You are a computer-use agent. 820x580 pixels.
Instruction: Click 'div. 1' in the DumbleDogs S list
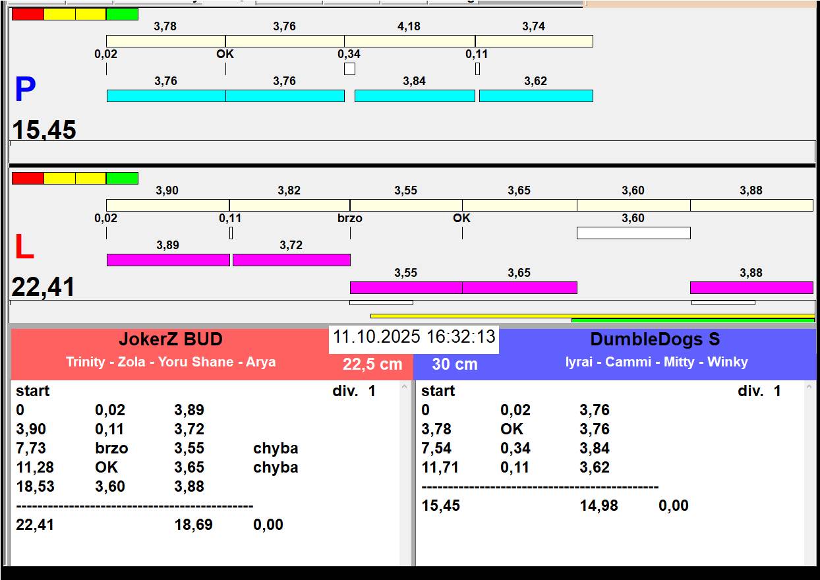[x=759, y=391]
